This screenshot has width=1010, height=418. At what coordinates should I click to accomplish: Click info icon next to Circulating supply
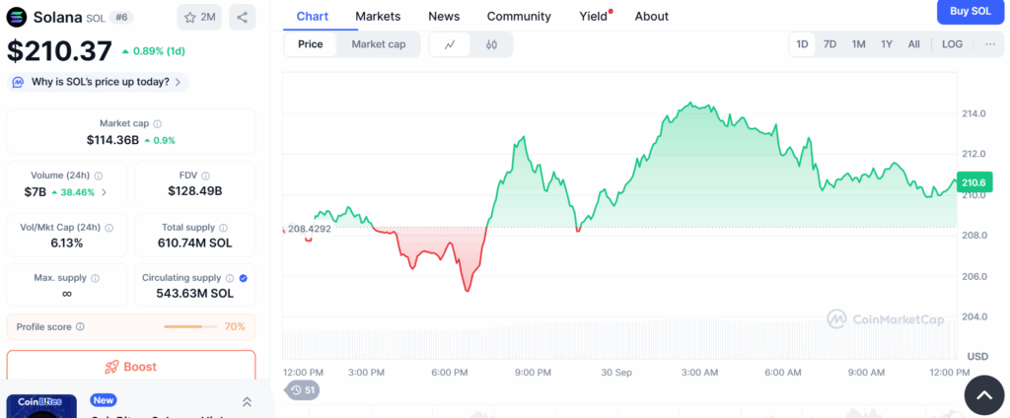[x=230, y=278]
